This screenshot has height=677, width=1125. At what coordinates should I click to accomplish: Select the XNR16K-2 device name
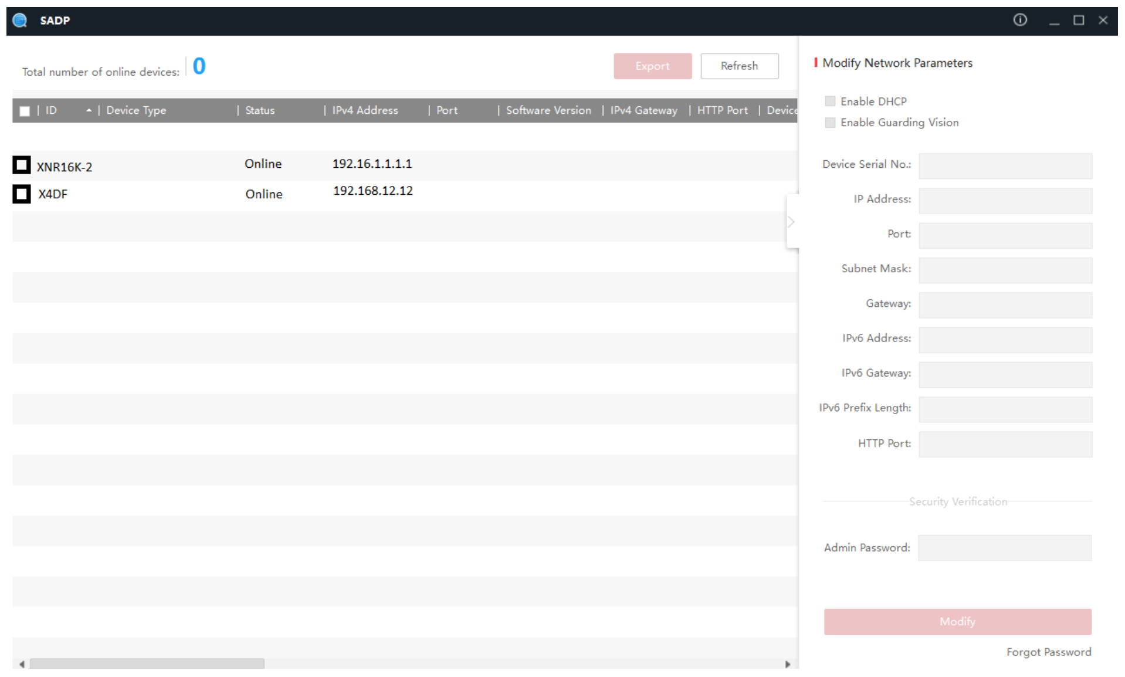coord(65,167)
